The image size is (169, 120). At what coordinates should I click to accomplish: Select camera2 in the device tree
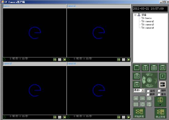[149, 21]
